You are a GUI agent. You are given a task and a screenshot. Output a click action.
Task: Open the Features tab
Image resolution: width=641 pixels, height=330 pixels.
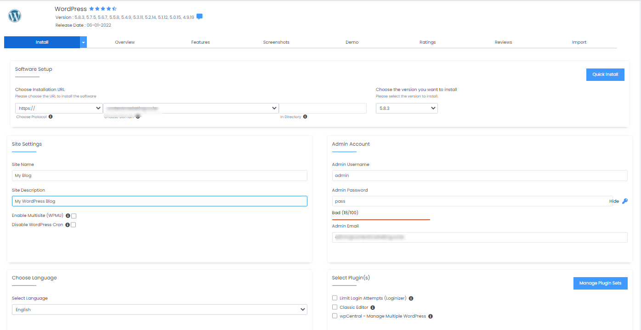point(200,42)
